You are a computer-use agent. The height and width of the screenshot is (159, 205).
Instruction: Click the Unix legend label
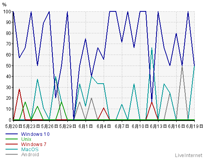26,139
